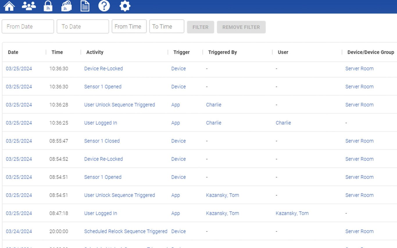Open the Users group icon

[x=29, y=6]
